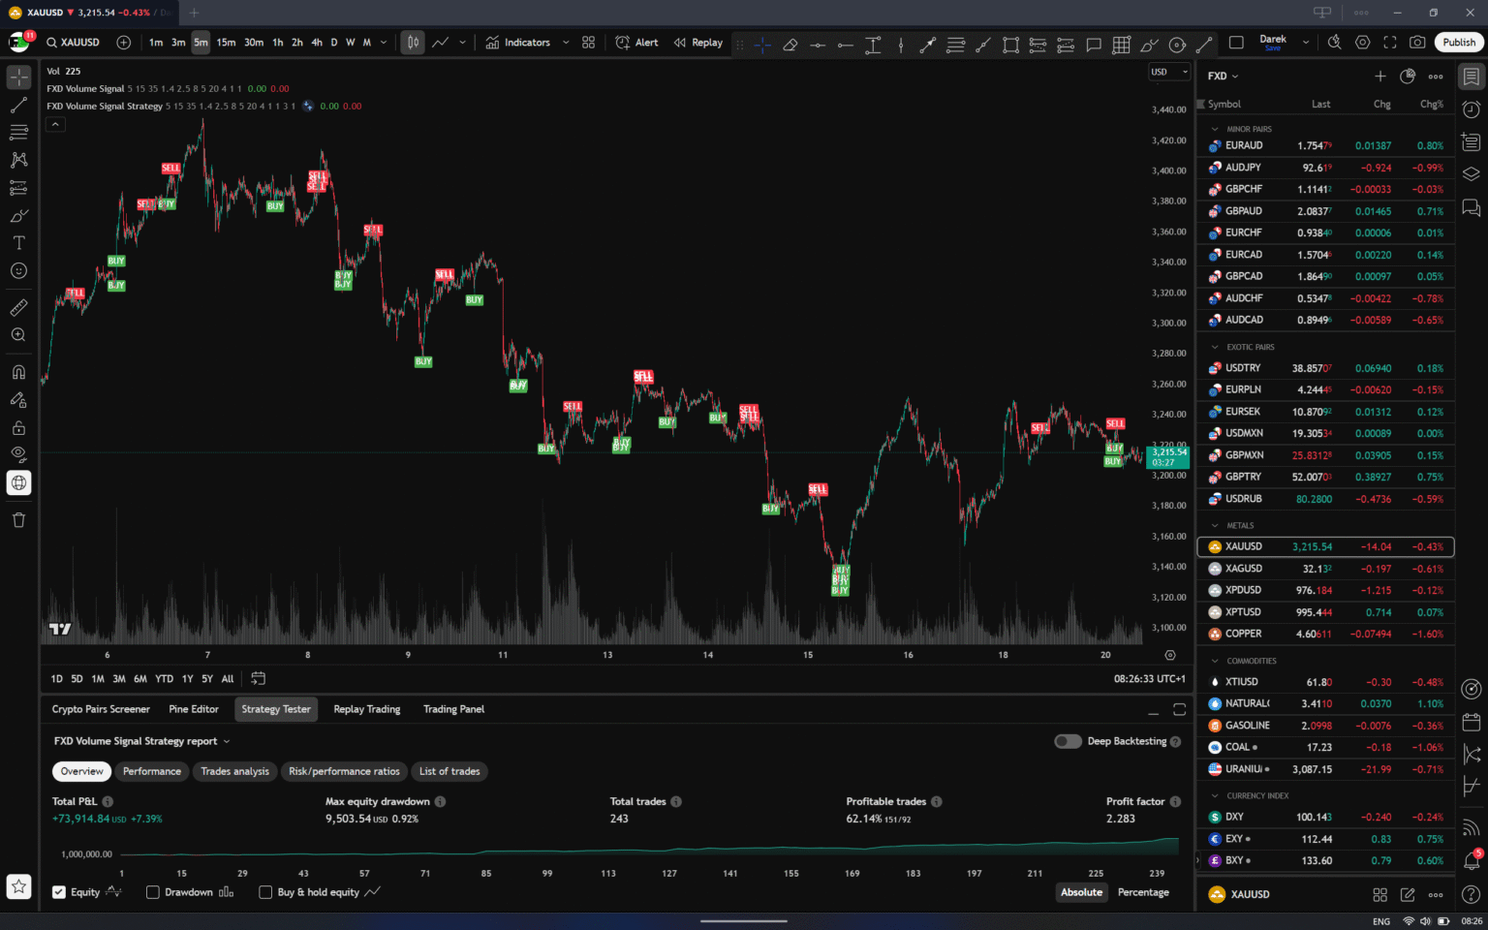Activate the Zoom in tool
The height and width of the screenshot is (930, 1488).
[18, 334]
